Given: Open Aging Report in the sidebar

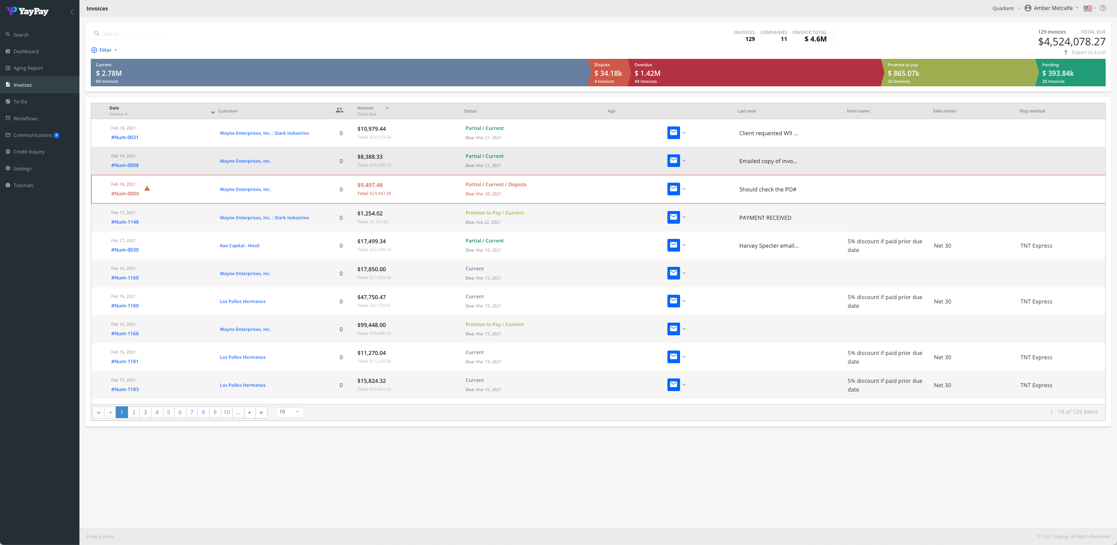Looking at the screenshot, I should click(28, 68).
